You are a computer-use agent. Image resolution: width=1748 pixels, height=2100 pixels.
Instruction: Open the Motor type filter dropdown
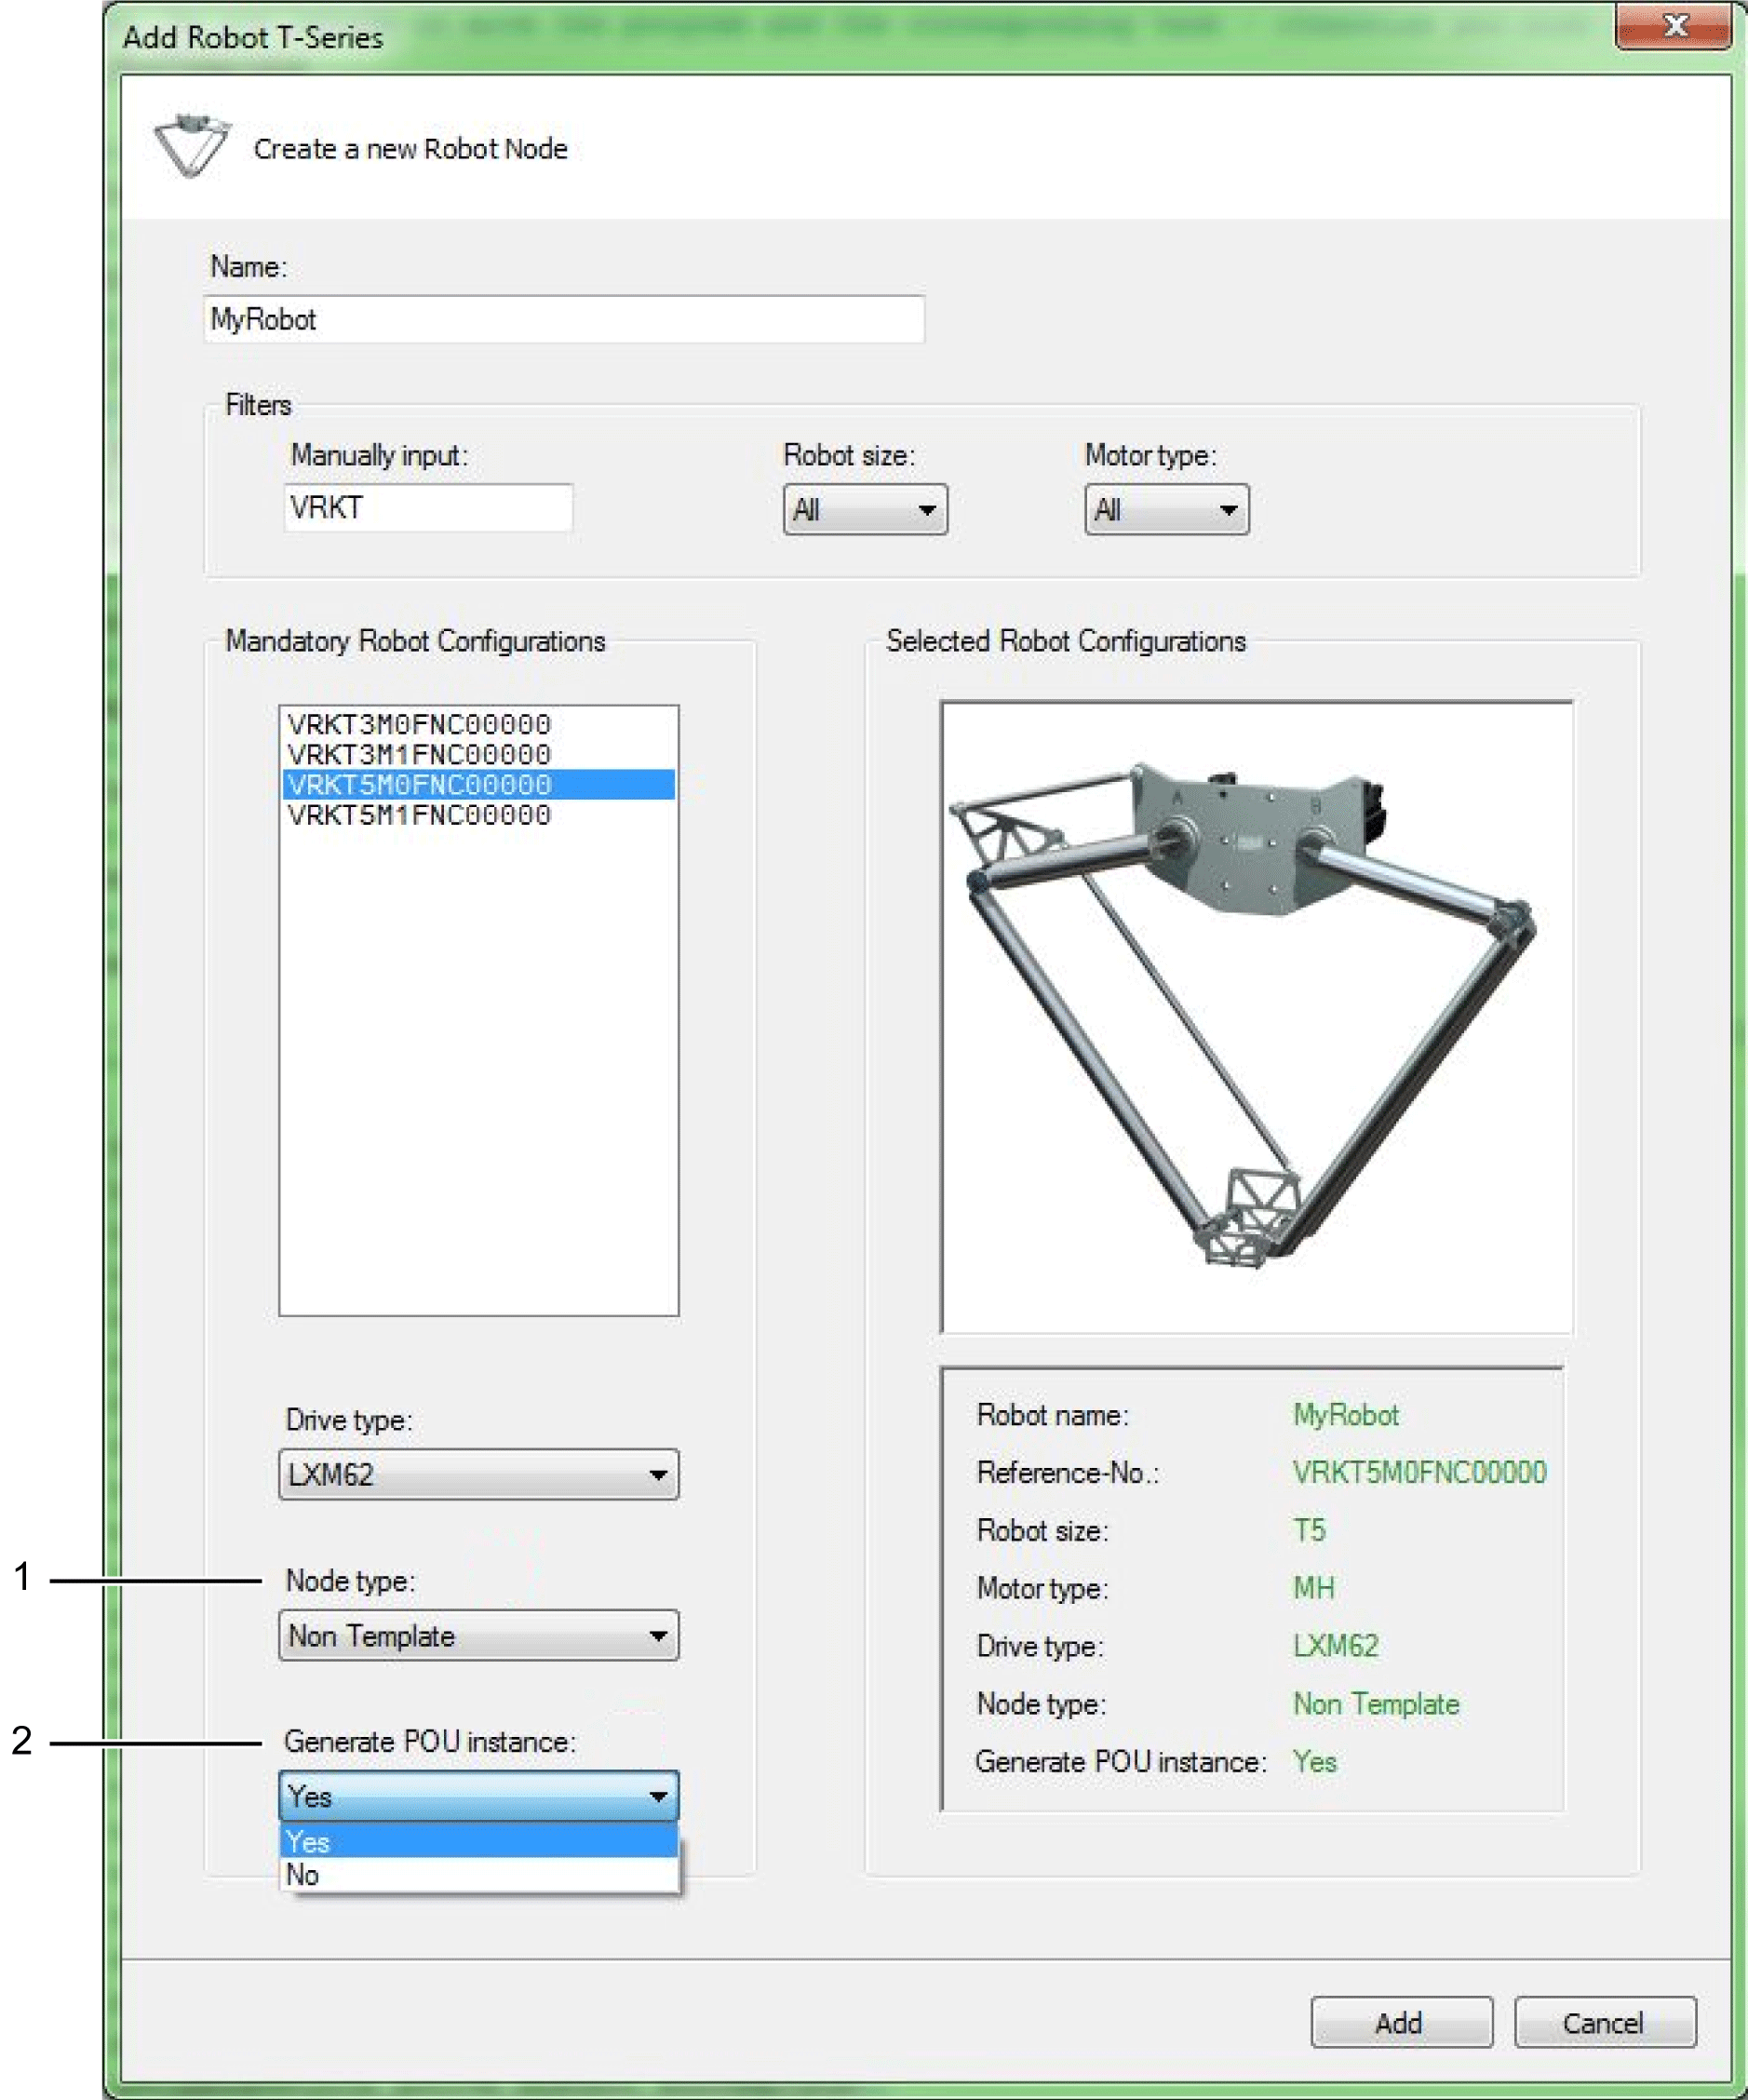pyautogui.click(x=1166, y=510)
